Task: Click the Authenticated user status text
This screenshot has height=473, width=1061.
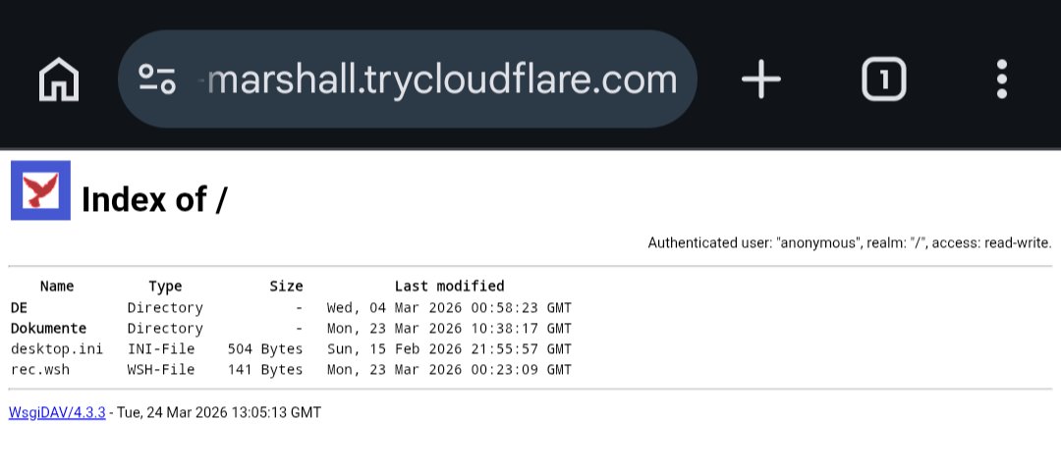Action: [849, 242]
